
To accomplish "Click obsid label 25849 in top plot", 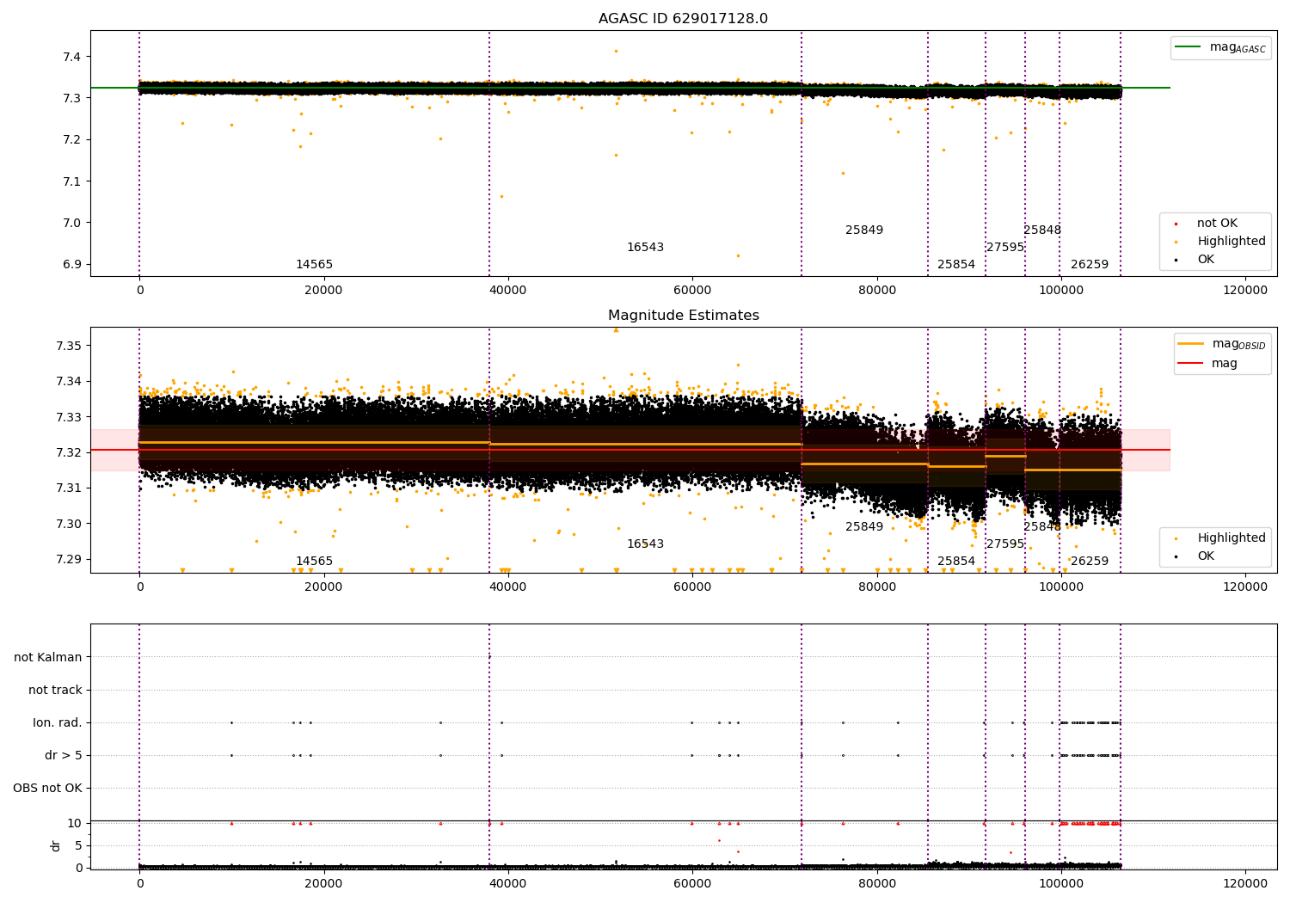I will pos(864,230).
